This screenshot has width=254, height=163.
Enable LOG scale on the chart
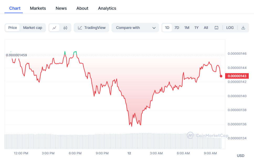(x=230, y=28)
